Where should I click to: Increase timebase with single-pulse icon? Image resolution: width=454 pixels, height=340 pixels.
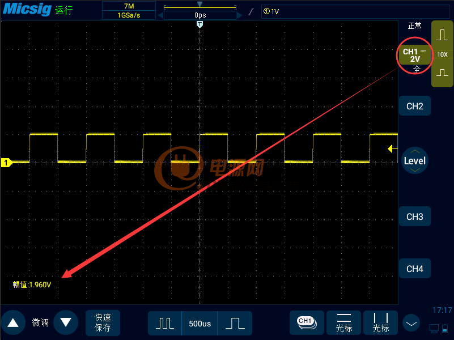click(x=235, y=323)
